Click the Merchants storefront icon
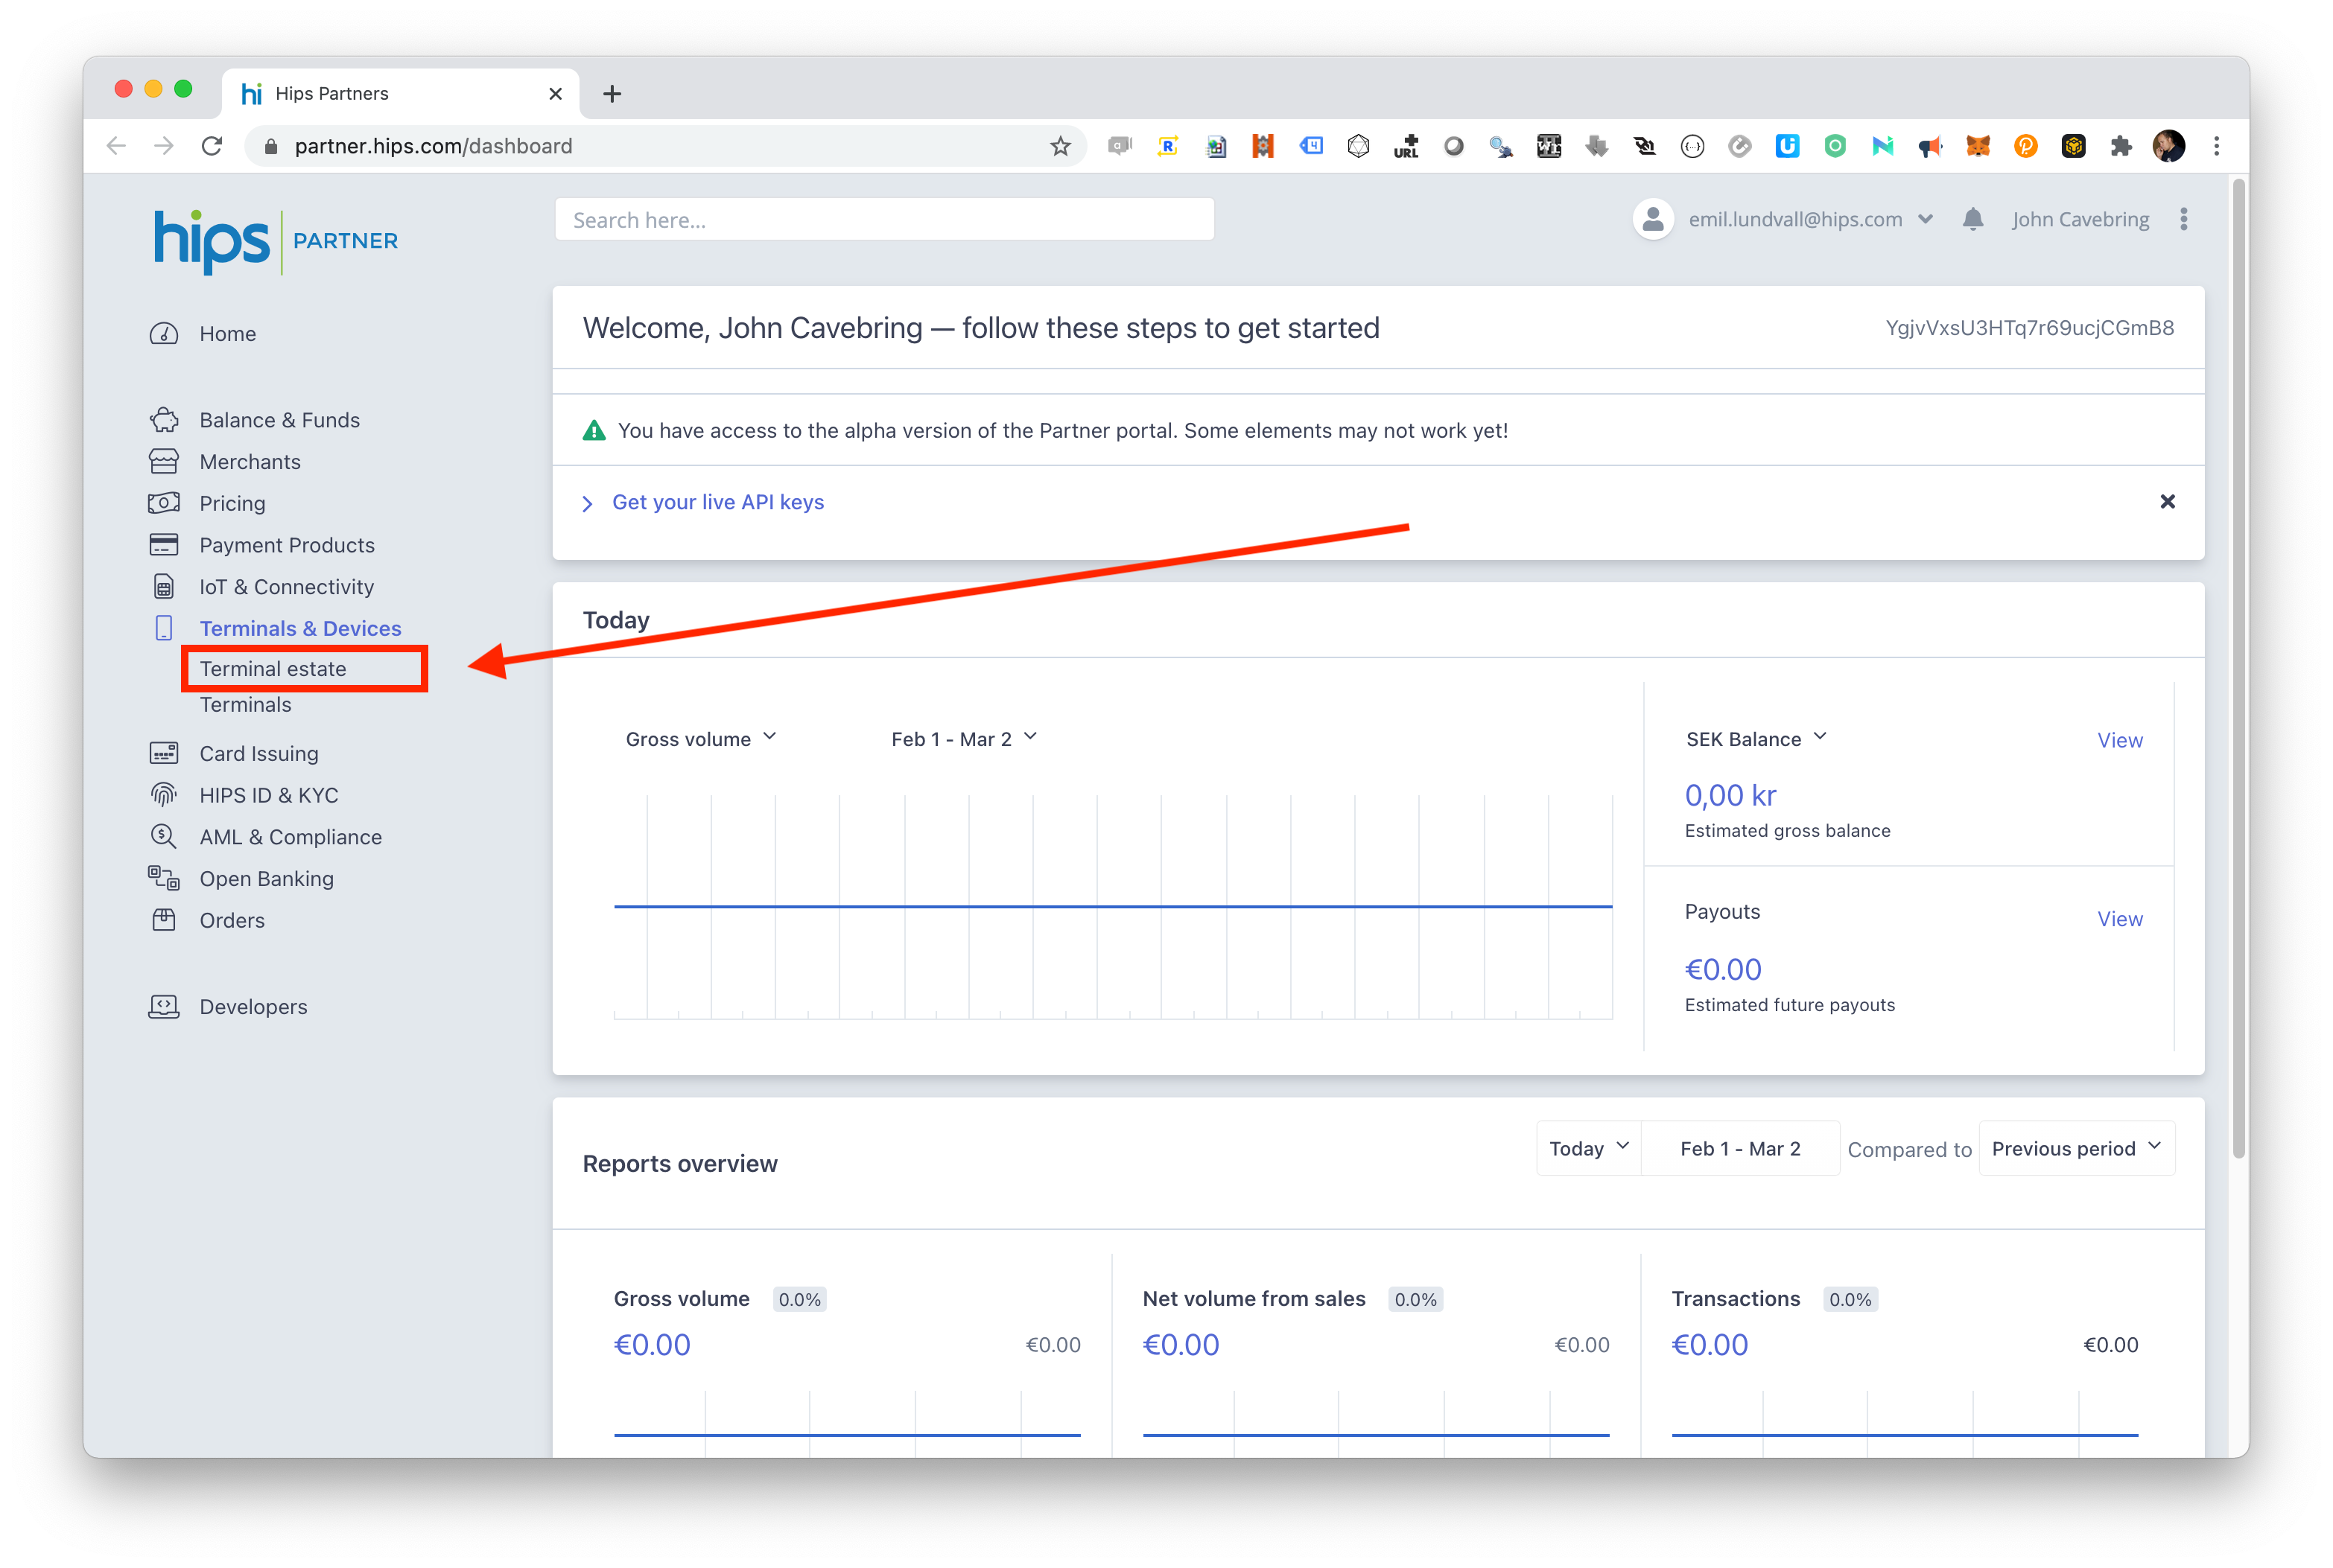 164,462
